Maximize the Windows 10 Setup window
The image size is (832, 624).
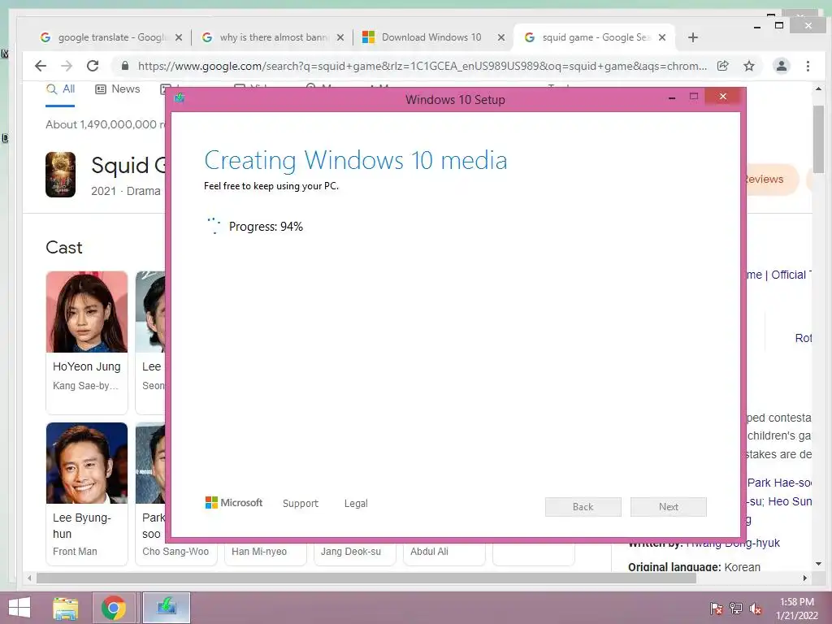694,96
